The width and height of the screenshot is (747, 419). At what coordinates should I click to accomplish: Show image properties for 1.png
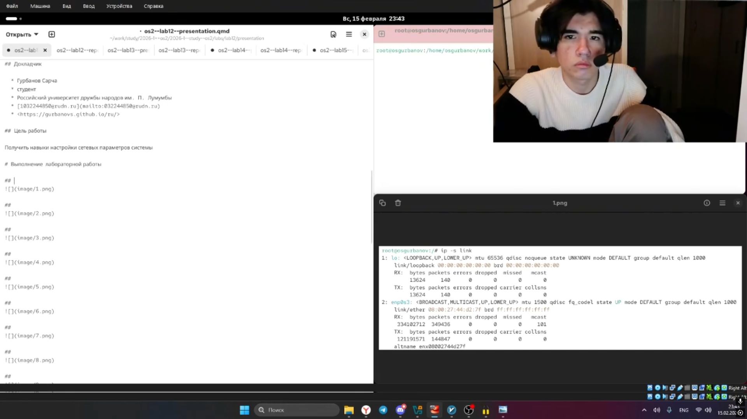coord(707,203)
